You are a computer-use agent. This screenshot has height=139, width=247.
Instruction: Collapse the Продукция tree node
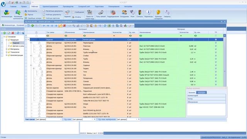(x=7, y=40)
